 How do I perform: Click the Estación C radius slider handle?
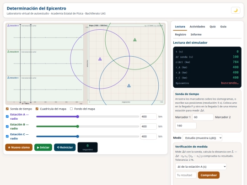(77, 137)
